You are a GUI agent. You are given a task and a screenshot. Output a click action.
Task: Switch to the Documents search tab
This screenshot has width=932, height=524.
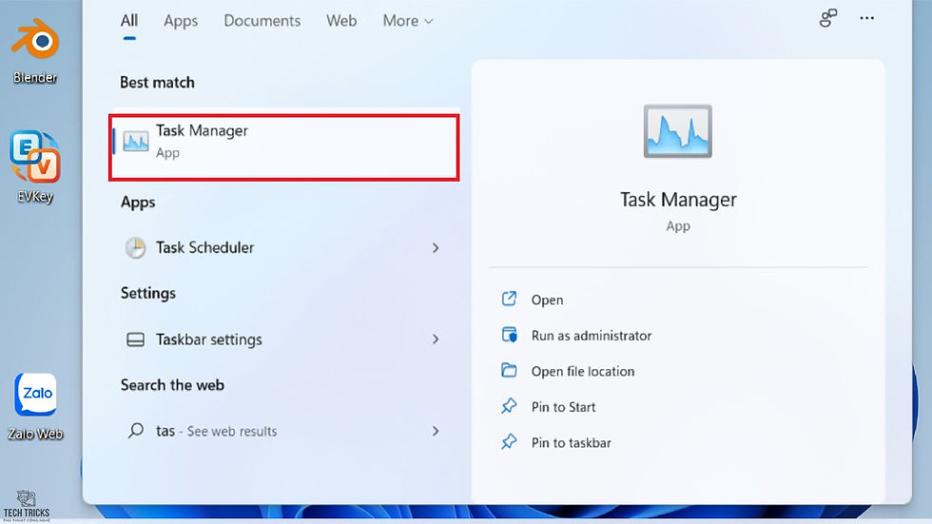click(262, 21)
